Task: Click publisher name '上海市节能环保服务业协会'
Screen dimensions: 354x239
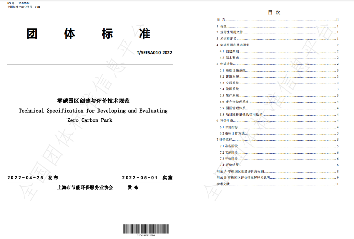Action: click(x=85, y=187)
